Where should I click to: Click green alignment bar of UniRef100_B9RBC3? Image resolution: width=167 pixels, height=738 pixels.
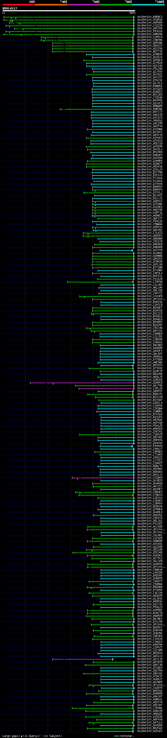pyautogui.click(x=69, y=17)
